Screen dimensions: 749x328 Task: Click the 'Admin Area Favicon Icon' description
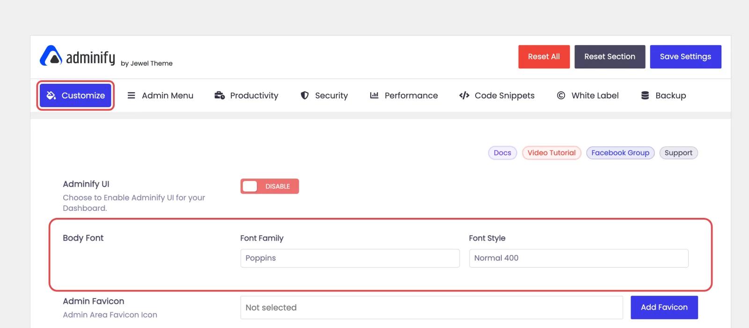(x=110, y=315)
